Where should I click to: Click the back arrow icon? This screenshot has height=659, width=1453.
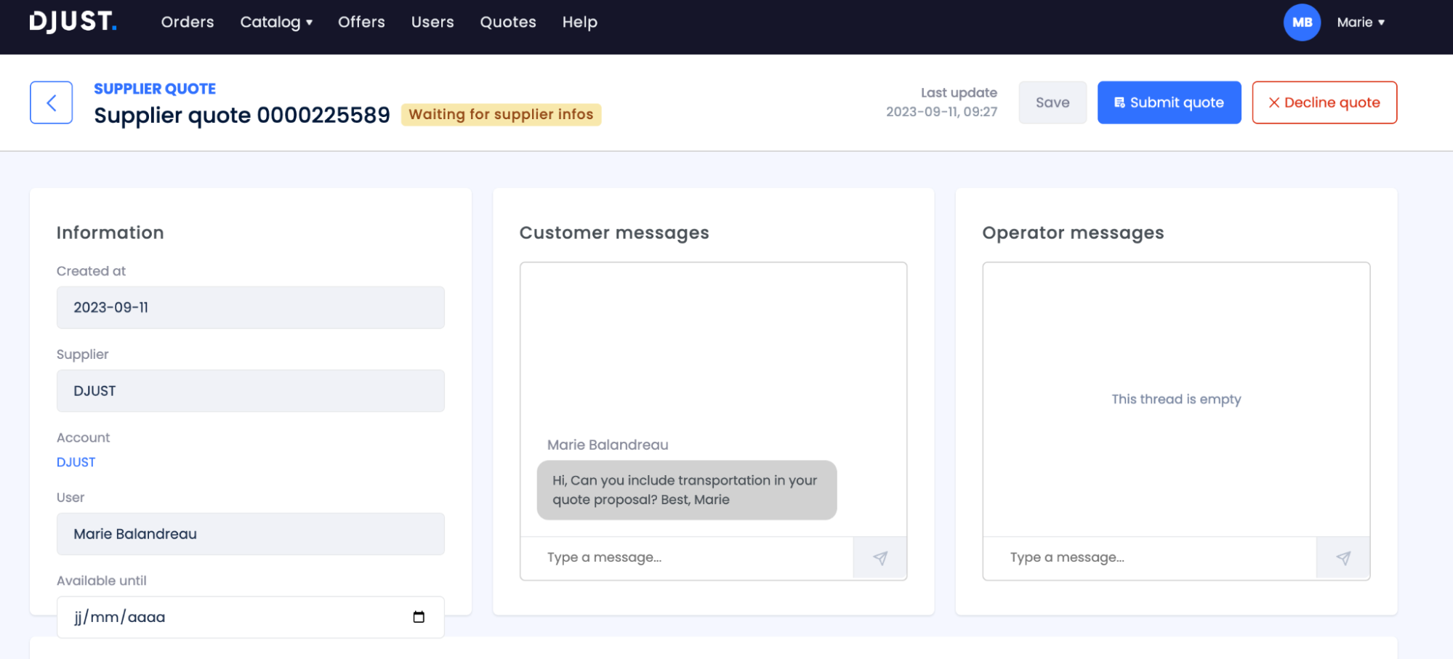pos(51,102)
